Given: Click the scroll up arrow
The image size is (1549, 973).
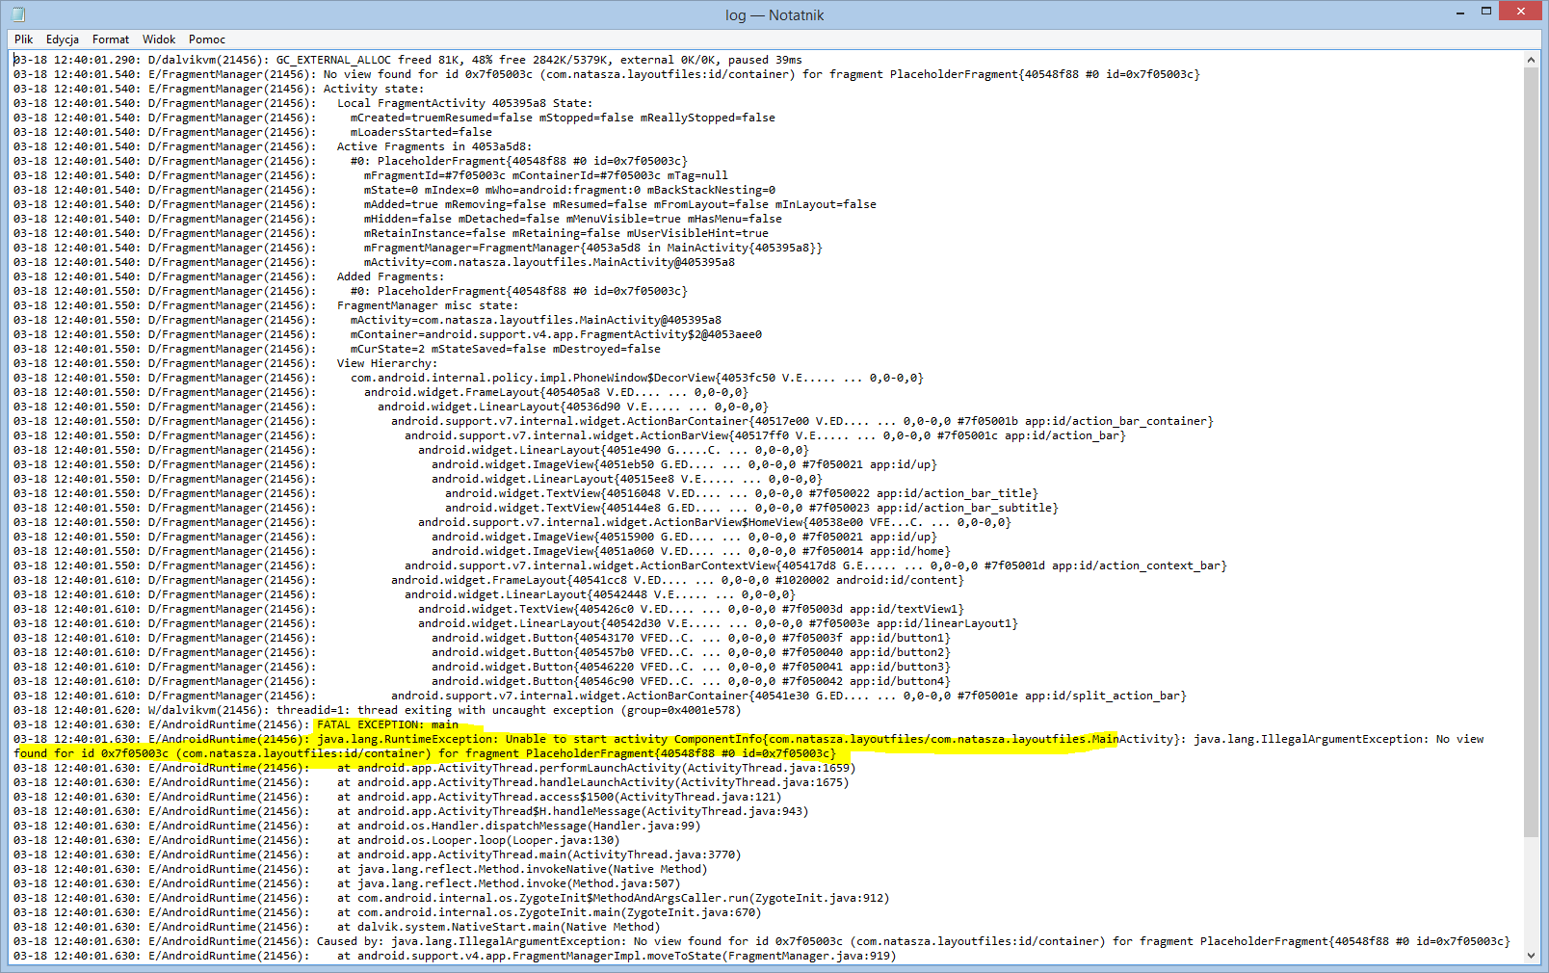Looking at the screenshot, I should click(1532, 60).
